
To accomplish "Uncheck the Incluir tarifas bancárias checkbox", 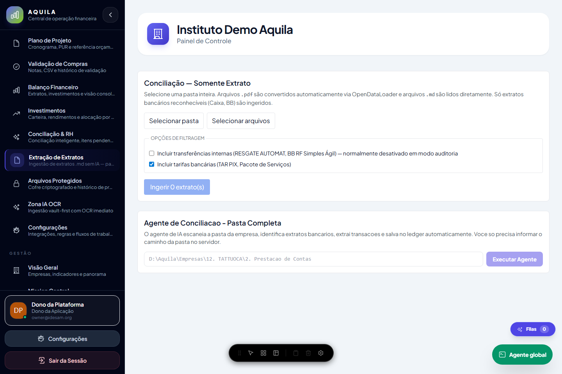I will [x=152, y=164].
